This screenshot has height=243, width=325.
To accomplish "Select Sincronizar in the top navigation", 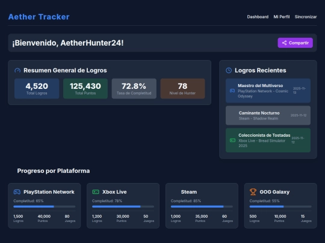I will pos(306,17).
